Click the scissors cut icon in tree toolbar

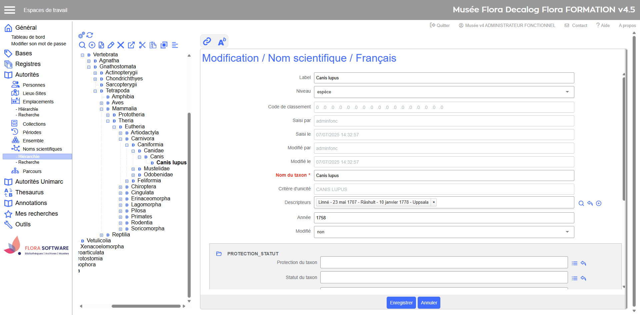(142, 45)
